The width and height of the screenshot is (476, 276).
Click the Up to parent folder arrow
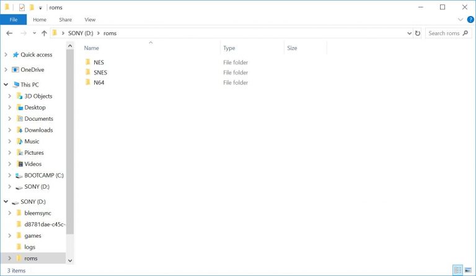click(44, 33)
